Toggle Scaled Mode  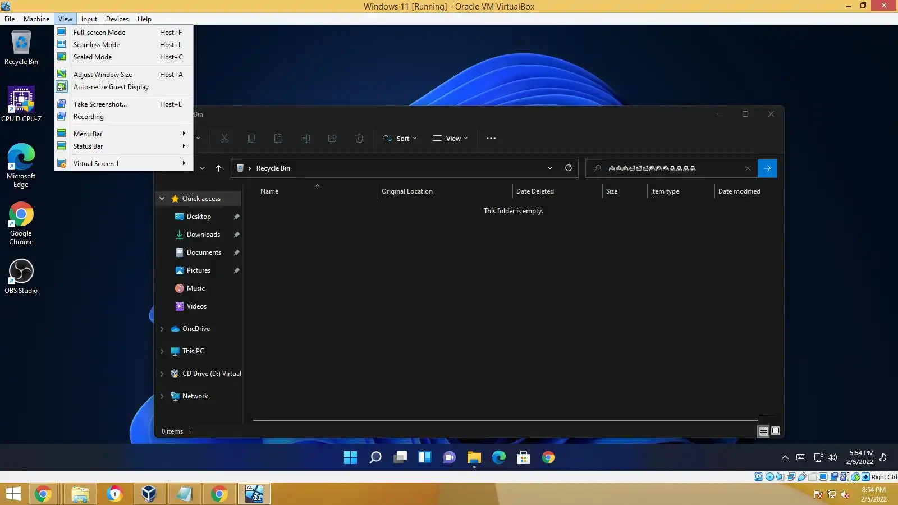(123, 57)
